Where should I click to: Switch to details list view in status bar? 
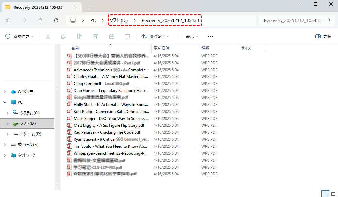(326, 194)
